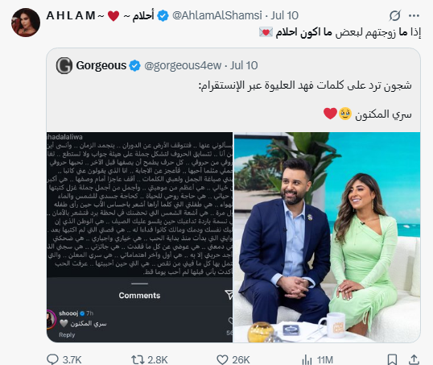Open the Jul 10 timestamp of Ahlam's tweet
Image resolution: width=433 pixels, height=365 pixels.
pos(284,15)
